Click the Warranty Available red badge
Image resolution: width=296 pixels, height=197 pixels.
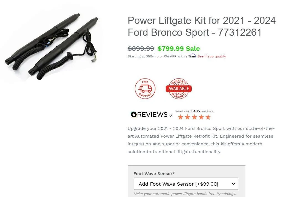tap(179, 89)
